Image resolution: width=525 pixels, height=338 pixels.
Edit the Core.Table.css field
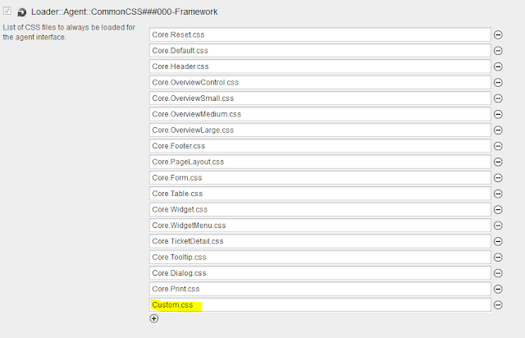(x=320, y=194)
